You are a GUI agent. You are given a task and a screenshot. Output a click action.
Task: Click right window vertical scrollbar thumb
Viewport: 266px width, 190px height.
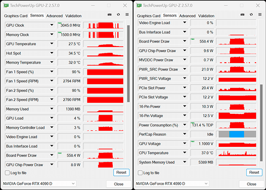tap(261, 123)
